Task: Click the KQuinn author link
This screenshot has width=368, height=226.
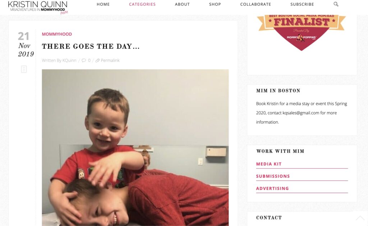Action: [x=69, y=61]
